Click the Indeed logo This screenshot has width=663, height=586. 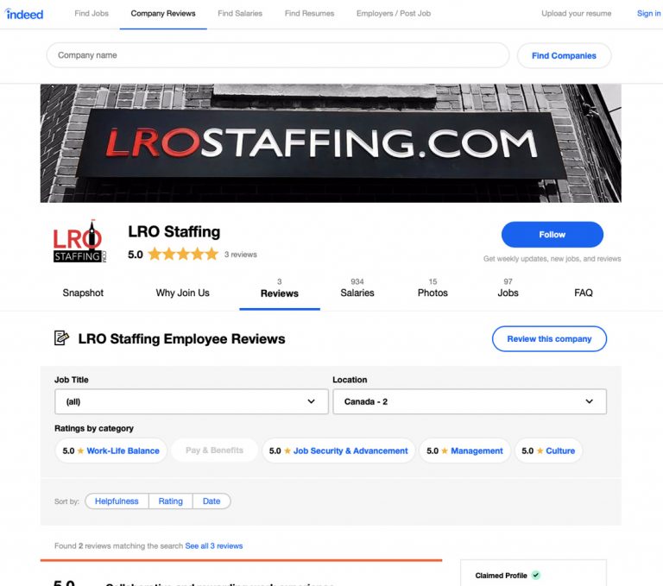tap(24, 14)
